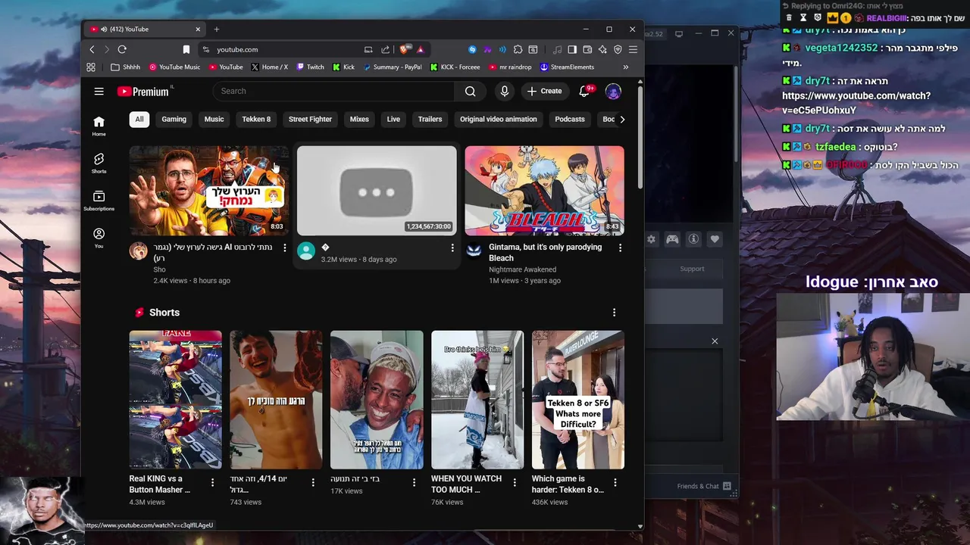
Task: Select the Podcasts chip
Action: pyautogui.click(x=570, y=119)
